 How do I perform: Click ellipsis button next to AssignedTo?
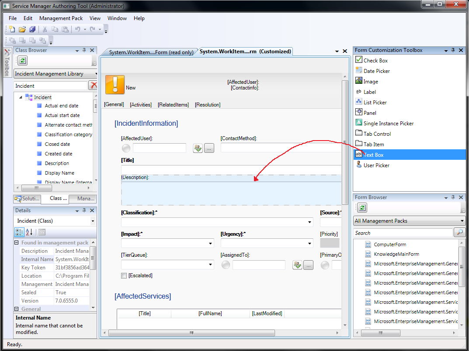309,265
